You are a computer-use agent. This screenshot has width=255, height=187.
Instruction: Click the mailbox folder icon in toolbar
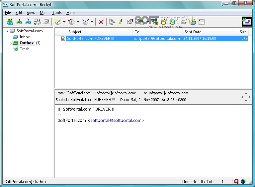(x=193, y=22)
